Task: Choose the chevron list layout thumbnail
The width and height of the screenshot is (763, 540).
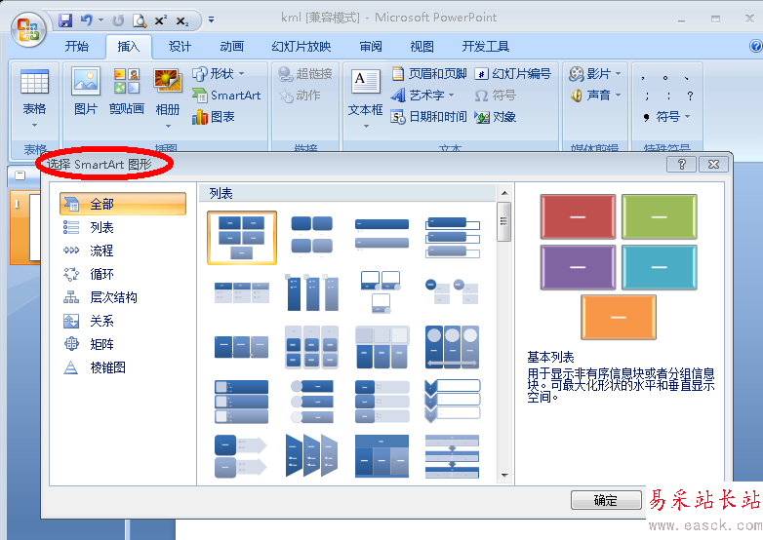Action: [452, 401]
